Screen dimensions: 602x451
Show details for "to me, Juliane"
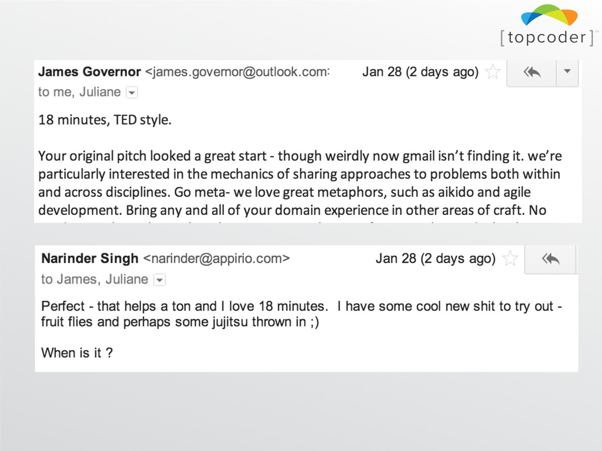[132, 93]
